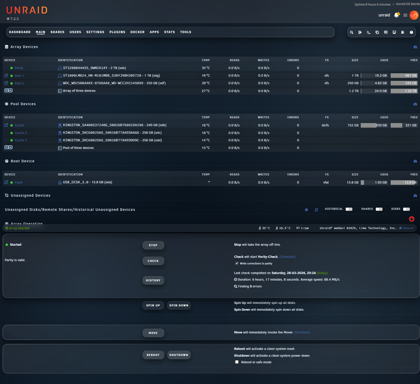This screenshot has height=384, width=420.
Task: Click the orange Unraid Connect avatar
Action: click(x=414, y=15)
